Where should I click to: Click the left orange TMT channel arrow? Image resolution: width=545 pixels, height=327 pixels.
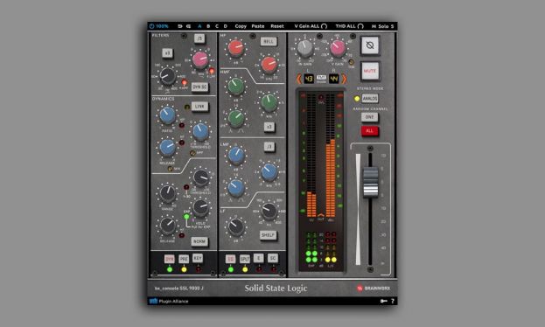click(299, 79)
